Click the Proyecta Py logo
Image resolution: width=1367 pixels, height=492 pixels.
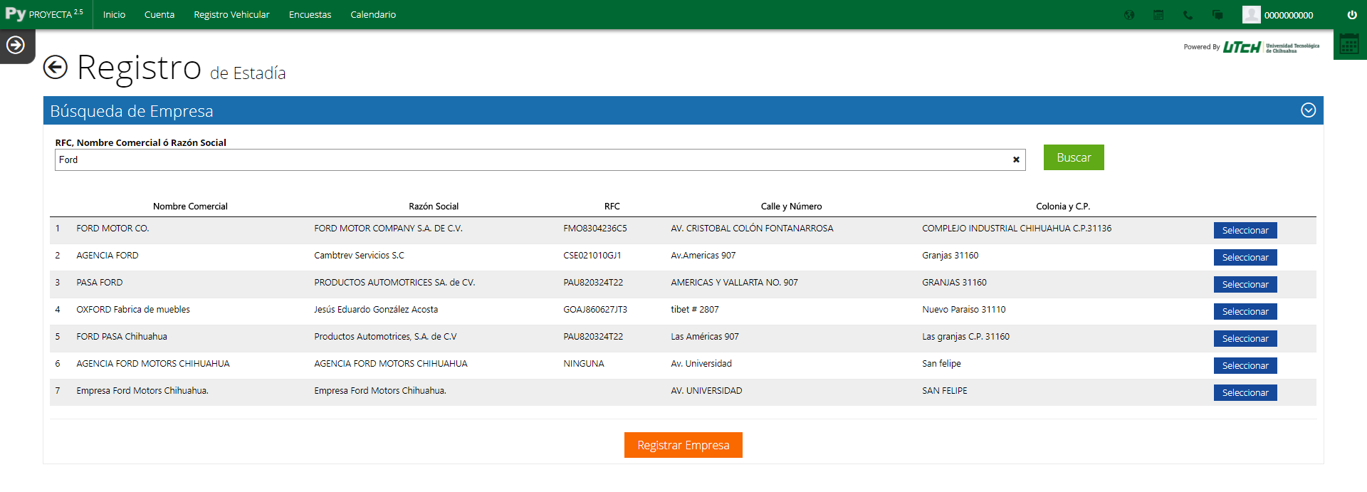pyautogui.click(x=44, y=14)
